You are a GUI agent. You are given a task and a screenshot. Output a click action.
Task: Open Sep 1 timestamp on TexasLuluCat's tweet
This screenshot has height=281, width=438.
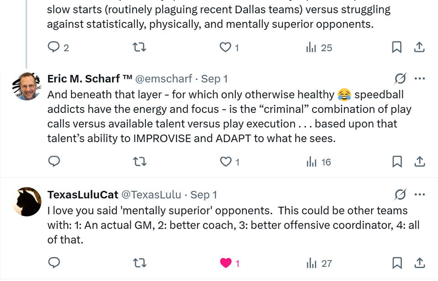[203, 194]
